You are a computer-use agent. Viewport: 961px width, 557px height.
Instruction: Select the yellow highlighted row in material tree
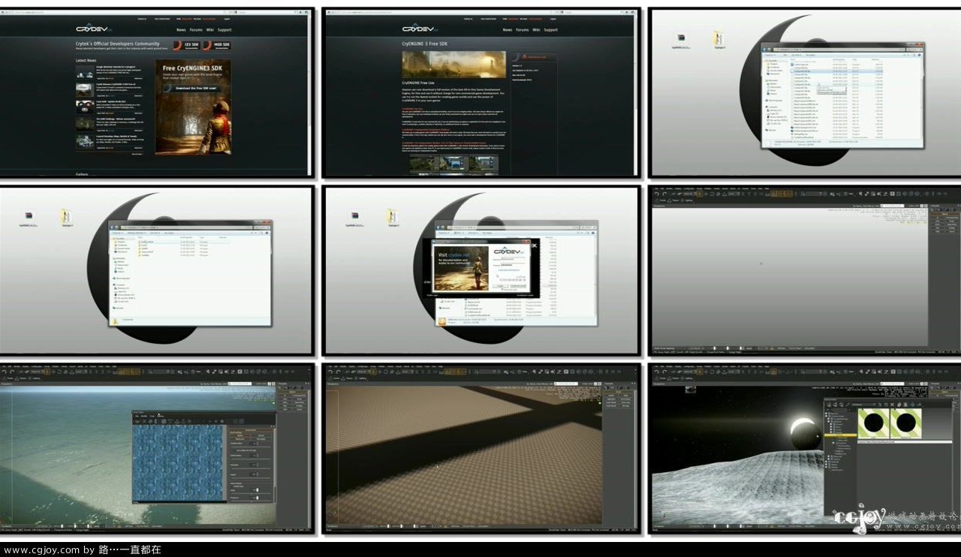click(x=840, y=435)
